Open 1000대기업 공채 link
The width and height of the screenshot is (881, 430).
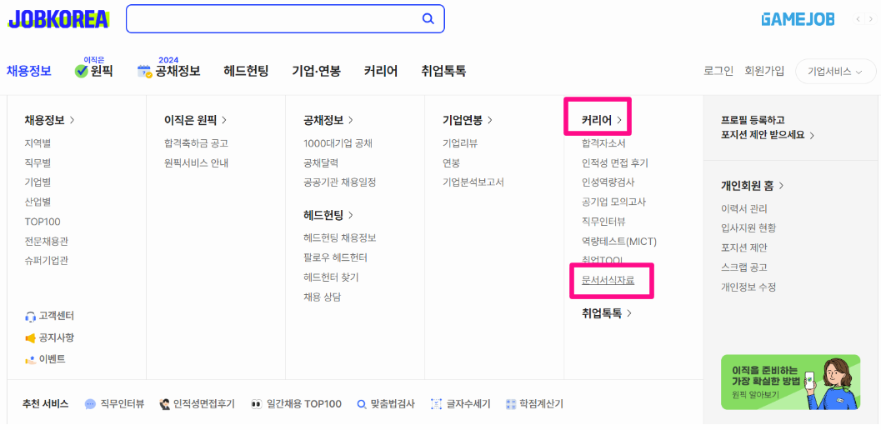coord(338,143)
